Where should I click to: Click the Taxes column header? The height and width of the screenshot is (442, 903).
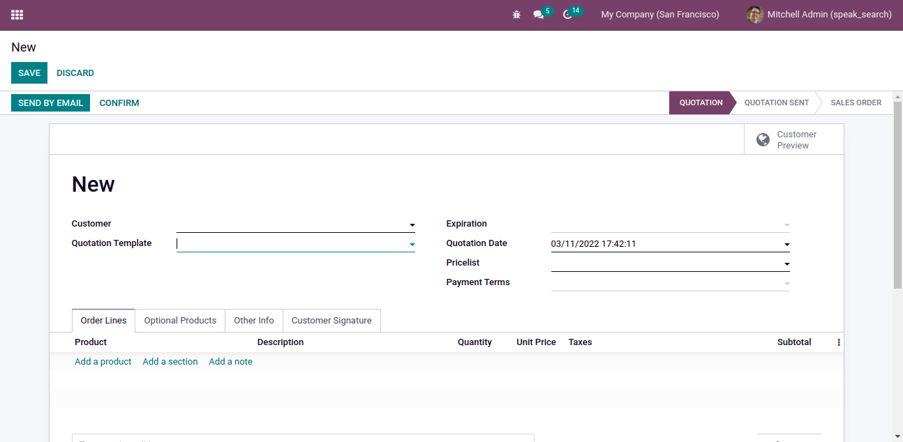(580, 342)
